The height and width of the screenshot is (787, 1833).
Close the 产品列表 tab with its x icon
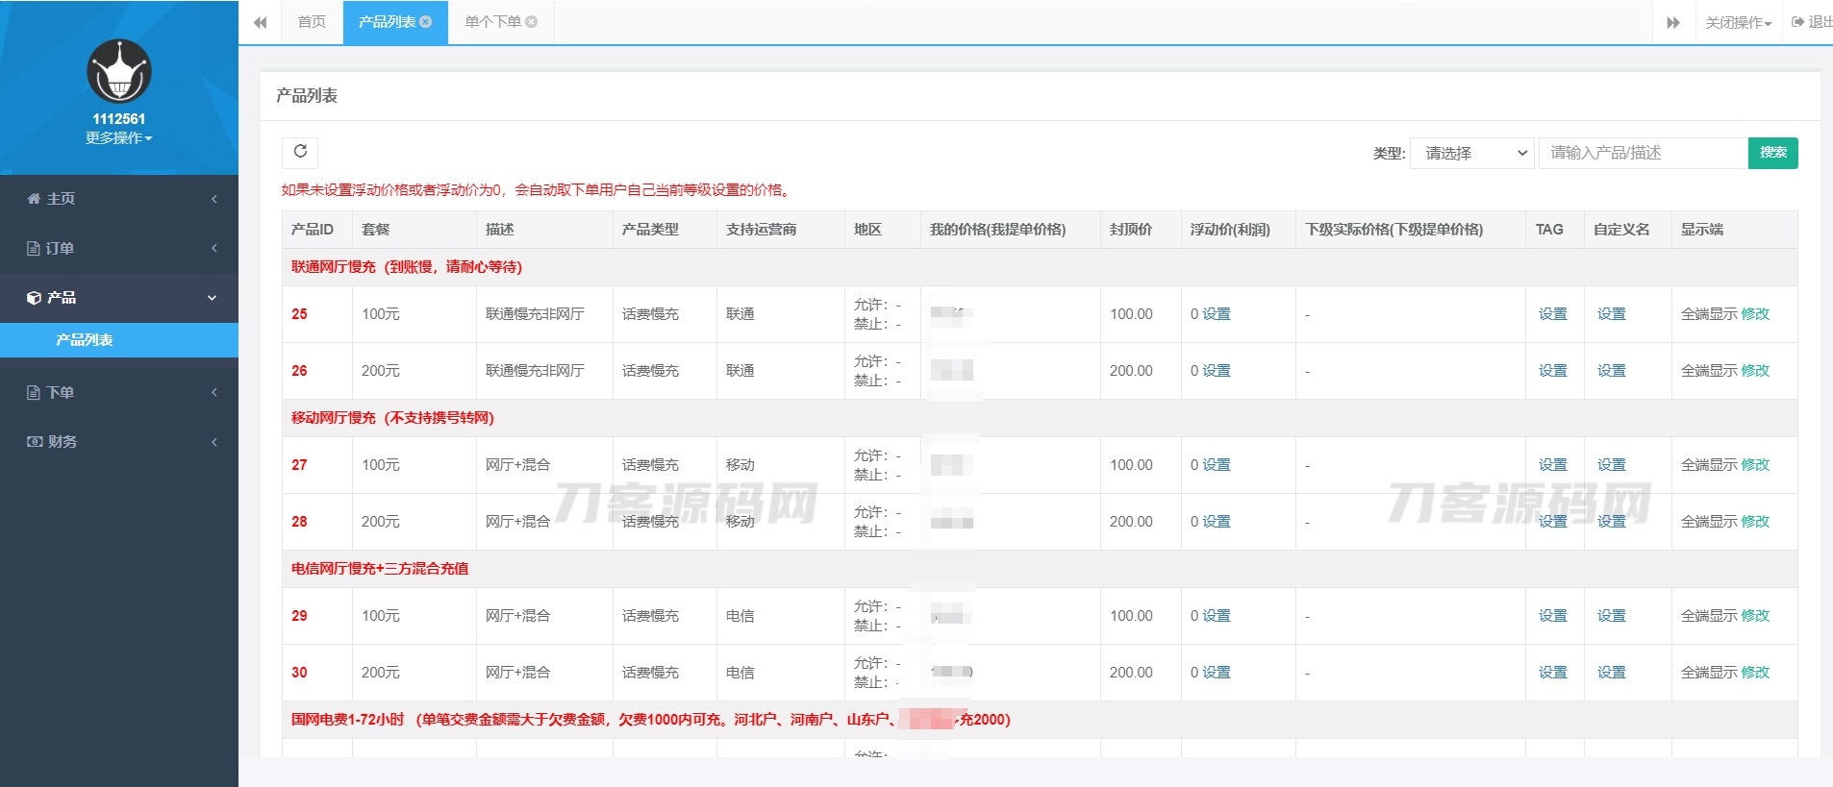pos(426,22)
